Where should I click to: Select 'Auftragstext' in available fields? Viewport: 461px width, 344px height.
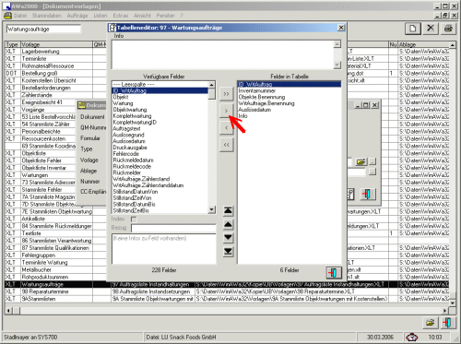(160, 128)
